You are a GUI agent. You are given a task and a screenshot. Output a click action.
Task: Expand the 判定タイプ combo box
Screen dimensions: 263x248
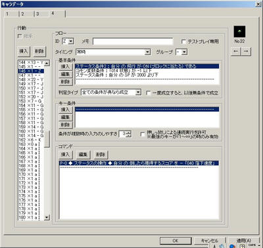[138, 93]
